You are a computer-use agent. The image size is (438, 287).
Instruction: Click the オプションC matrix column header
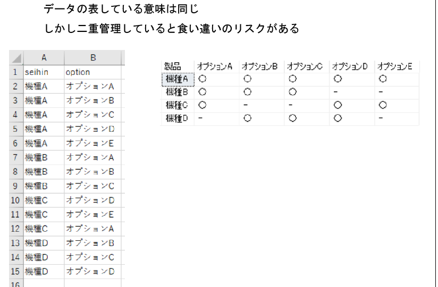(307, 66)
